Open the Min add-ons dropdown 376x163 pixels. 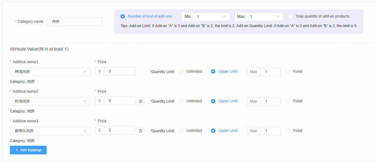211,17
